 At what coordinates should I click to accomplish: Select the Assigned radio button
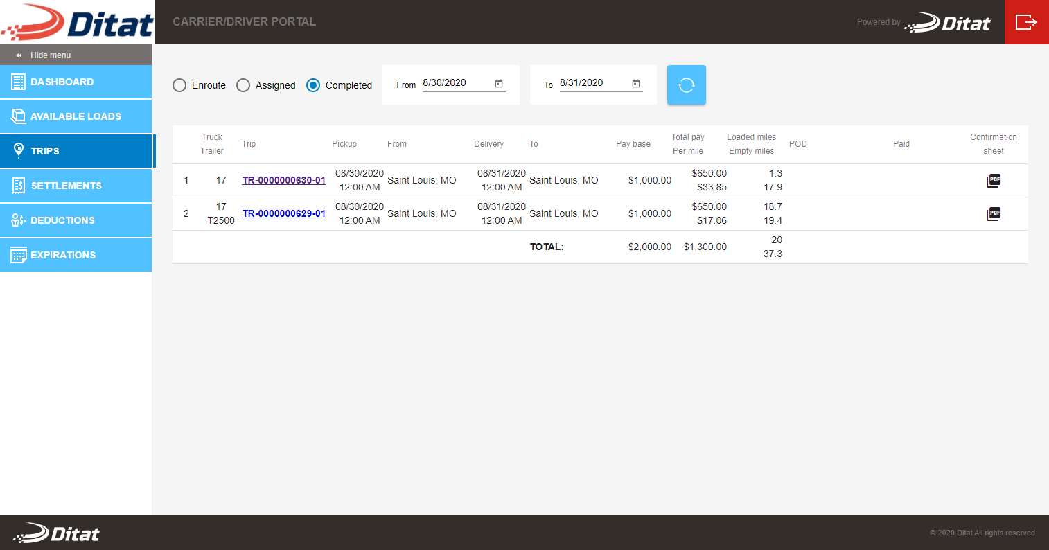coord(243,85)
